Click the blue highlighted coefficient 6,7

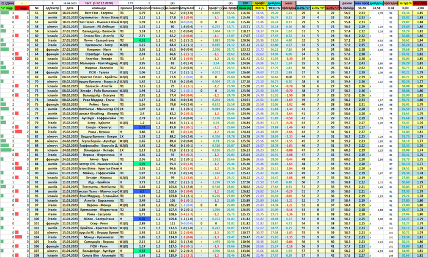pyautogui.click(x=142, y=191)
